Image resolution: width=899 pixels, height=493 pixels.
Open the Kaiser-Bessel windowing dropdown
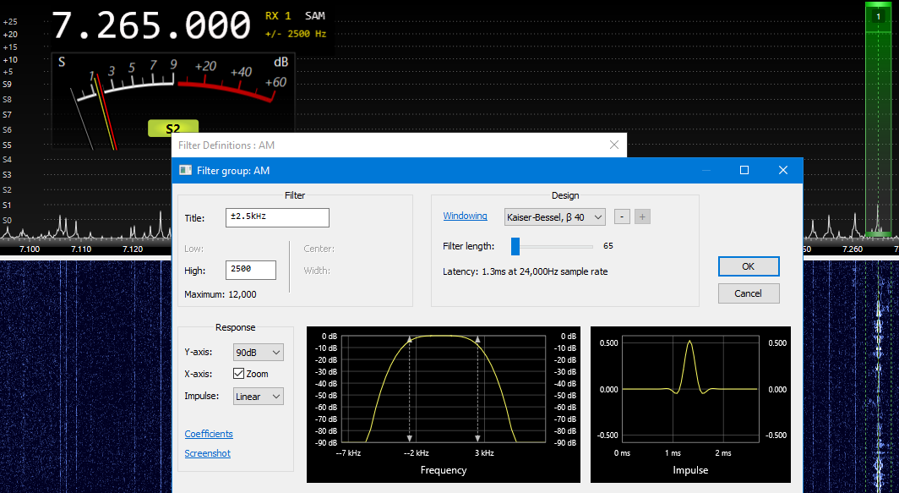pyautogui.click(x=554, y=217)
